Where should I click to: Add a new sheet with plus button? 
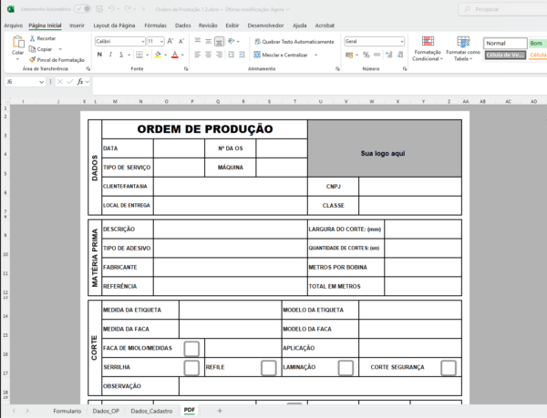tap(220, 411)
